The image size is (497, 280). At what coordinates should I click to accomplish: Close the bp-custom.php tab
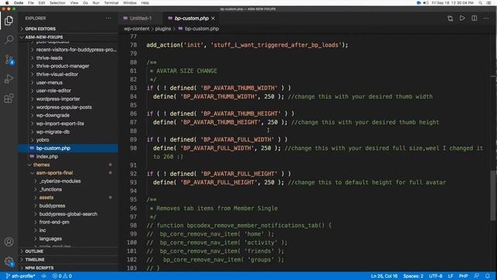[x=213, y=19]
